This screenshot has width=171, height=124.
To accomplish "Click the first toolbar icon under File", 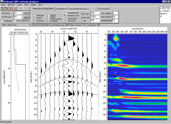I will point(2,8).
